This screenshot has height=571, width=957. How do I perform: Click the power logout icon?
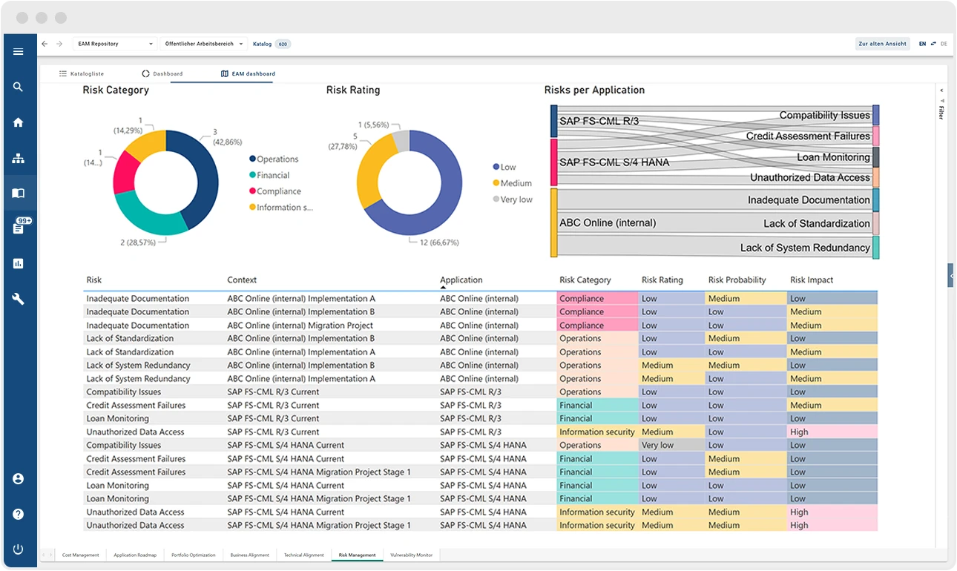point(19,549)
